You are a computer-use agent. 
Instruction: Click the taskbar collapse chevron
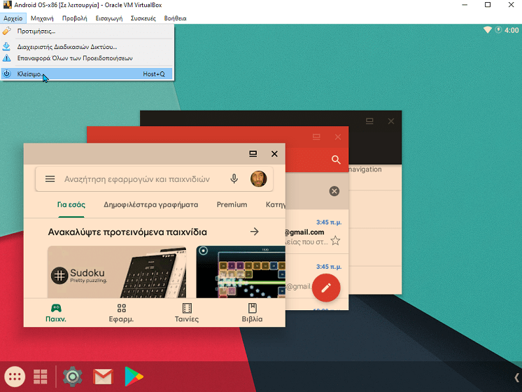(516, 378)
